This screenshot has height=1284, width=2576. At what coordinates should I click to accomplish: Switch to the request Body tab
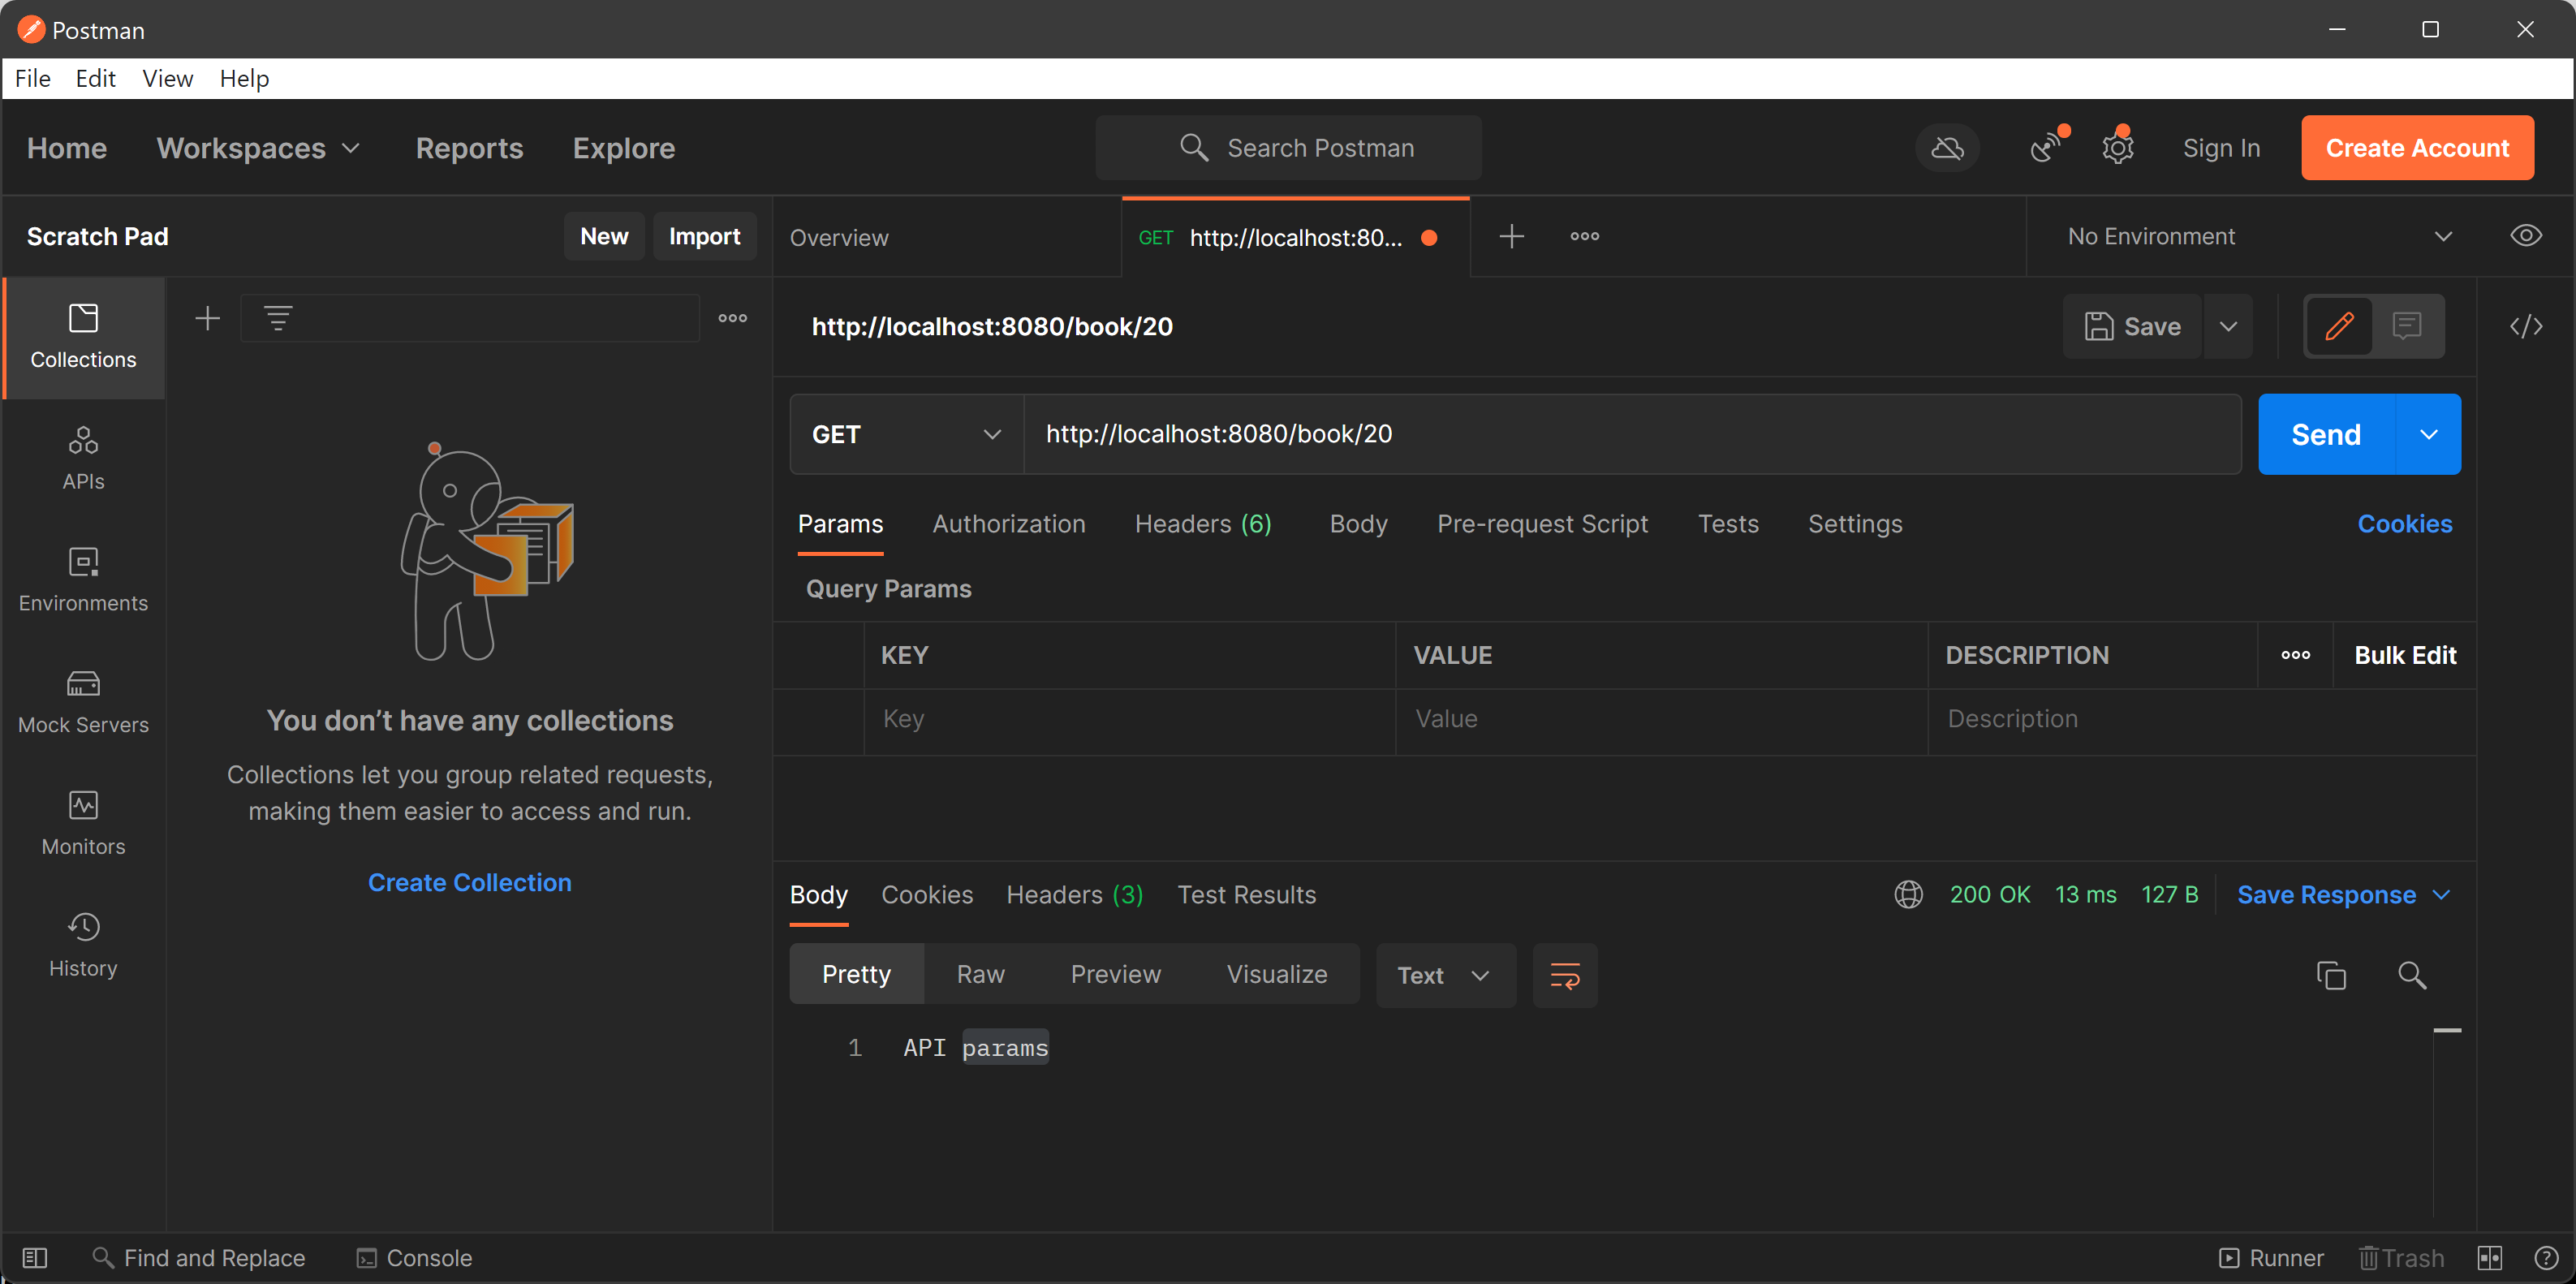tap(1358, 524)
